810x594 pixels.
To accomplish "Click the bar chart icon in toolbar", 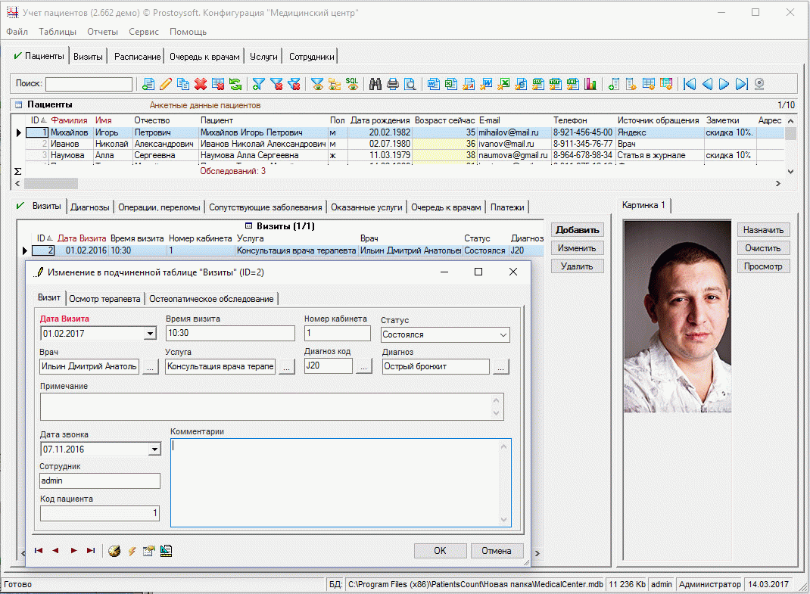I will (x=590, y=84).
